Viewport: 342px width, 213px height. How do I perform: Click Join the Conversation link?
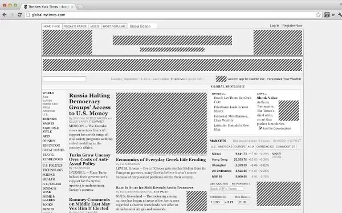click(276, 128)
